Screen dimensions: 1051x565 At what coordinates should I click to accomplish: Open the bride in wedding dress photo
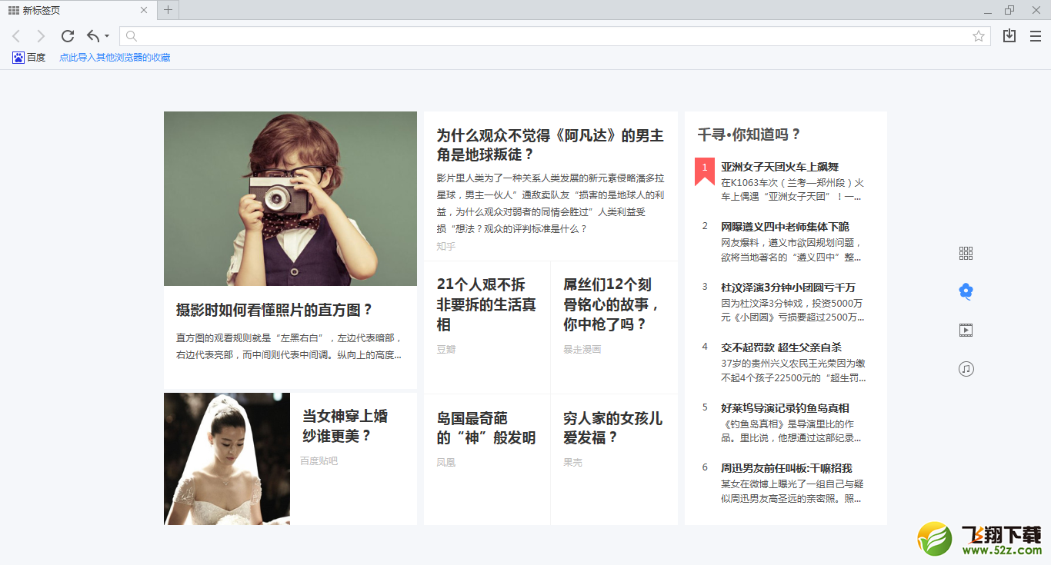click(227, 459)
